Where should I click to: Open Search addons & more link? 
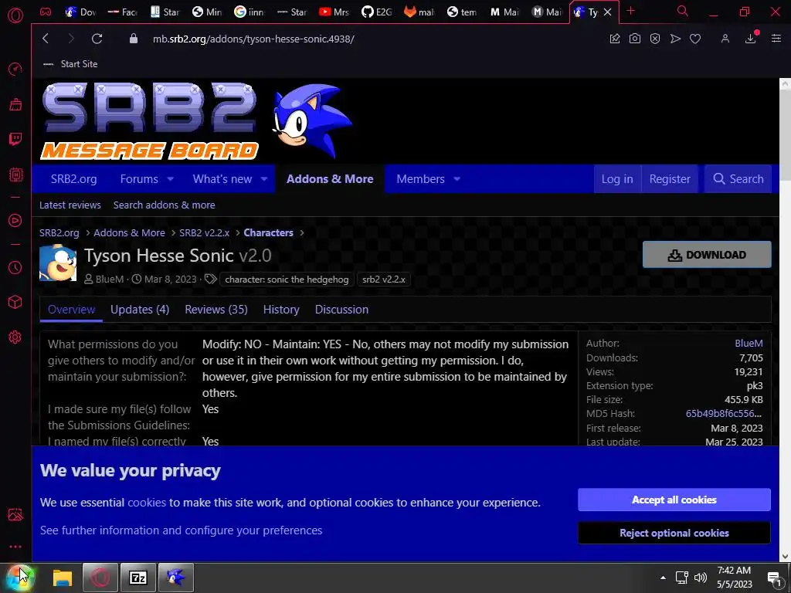[x=164, y=205]
